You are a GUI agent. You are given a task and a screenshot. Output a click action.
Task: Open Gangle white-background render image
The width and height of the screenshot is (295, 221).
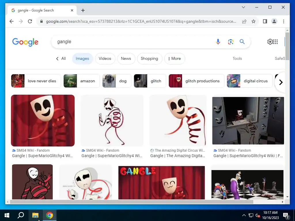(x=178, y=121)
